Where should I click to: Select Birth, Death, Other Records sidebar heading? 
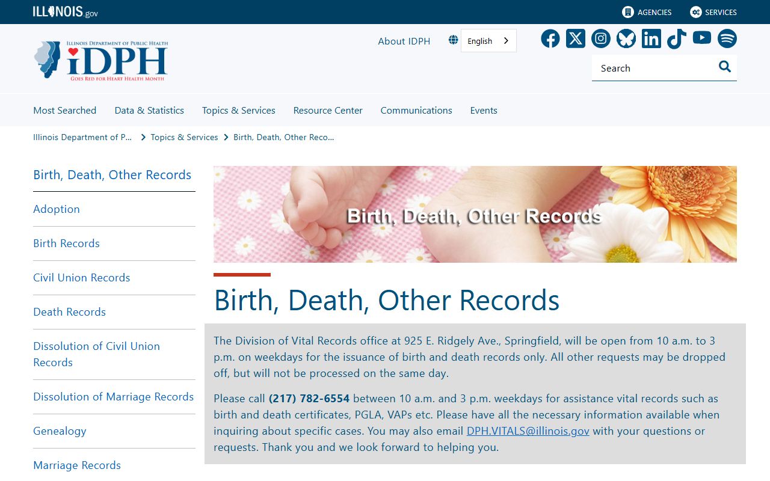112,175
